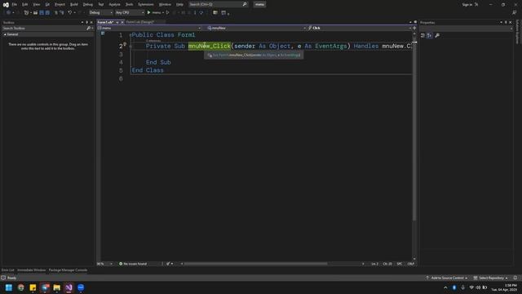Click No issues found status indicator
The width and height of the screenshot is (522, 294).
133,264
